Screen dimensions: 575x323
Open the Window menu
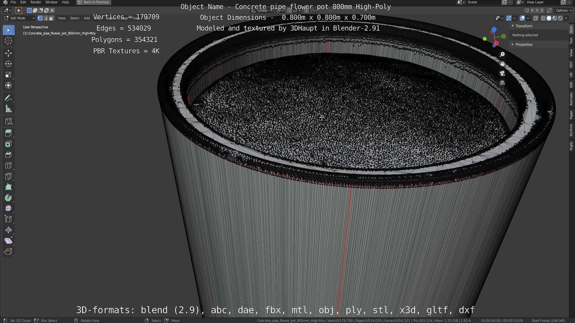[51, 2]
